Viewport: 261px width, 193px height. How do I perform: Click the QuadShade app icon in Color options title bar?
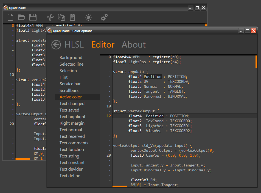[50, 31]
